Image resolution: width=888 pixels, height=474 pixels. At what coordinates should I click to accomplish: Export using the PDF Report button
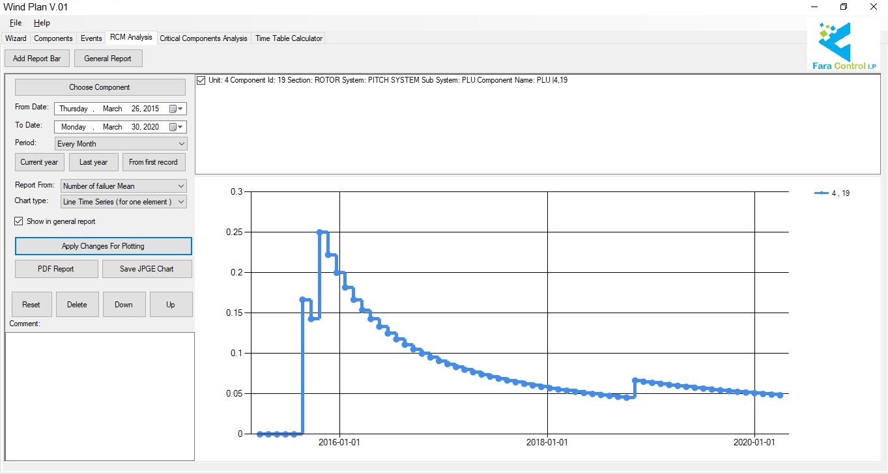pyautogui.click(x=56, y=269)
